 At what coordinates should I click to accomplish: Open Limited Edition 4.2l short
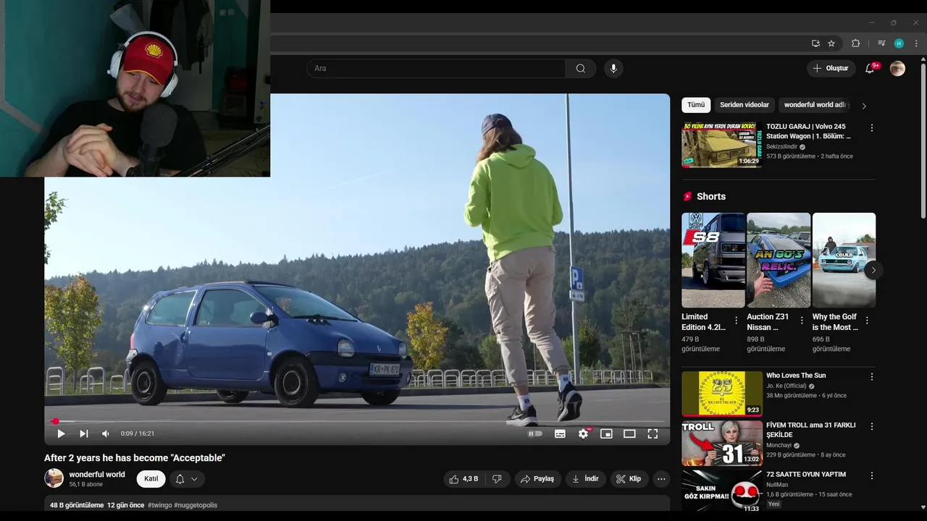tap(713, 260)
